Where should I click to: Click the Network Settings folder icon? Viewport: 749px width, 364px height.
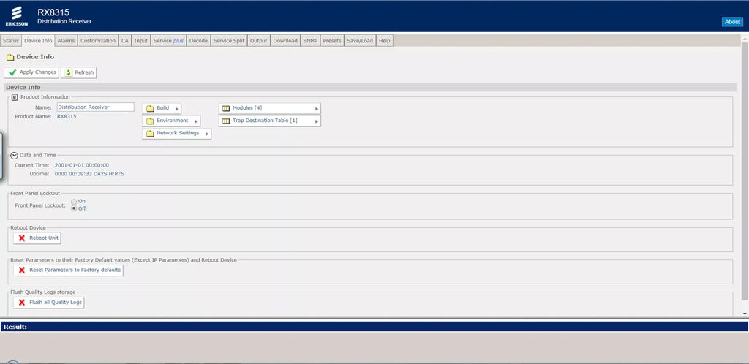pos(150,134)
